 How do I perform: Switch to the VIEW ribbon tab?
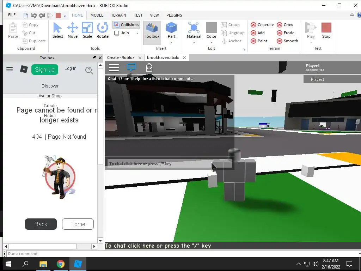coord(154,15)
